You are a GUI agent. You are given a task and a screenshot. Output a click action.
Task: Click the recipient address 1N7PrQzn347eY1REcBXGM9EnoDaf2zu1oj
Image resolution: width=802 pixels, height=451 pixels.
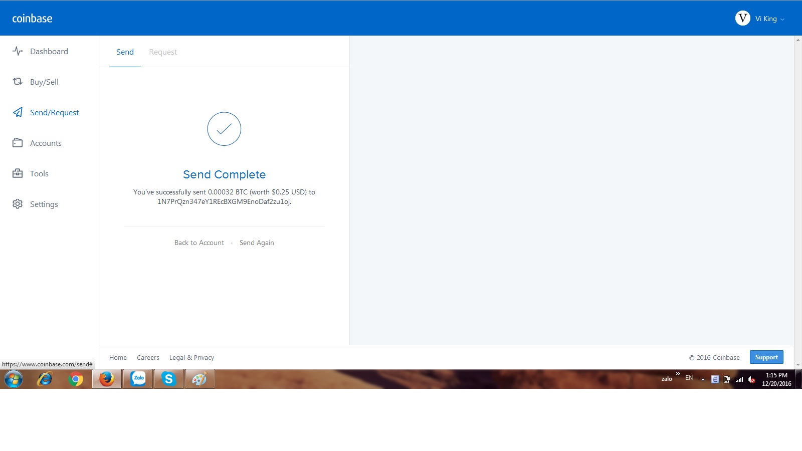coord(224,201)
